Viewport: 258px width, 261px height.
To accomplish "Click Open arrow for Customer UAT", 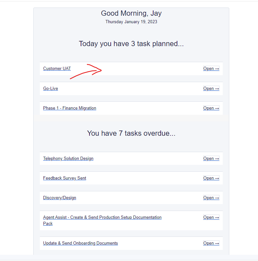I will (211, 69).
